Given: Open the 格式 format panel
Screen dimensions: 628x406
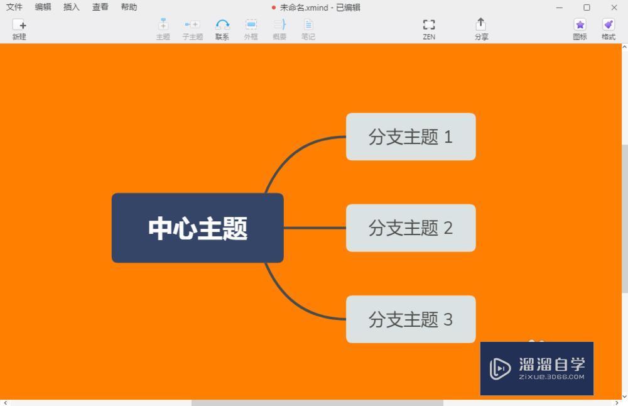Looking at the screenshot, I should pyautogui.click(x=609, y=29).
